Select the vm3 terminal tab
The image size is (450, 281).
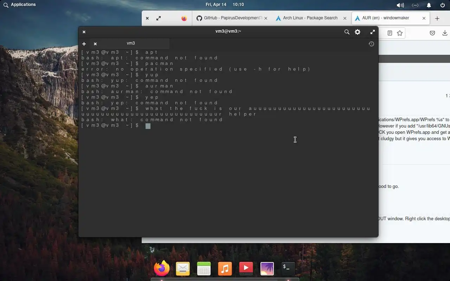point(131,44)
